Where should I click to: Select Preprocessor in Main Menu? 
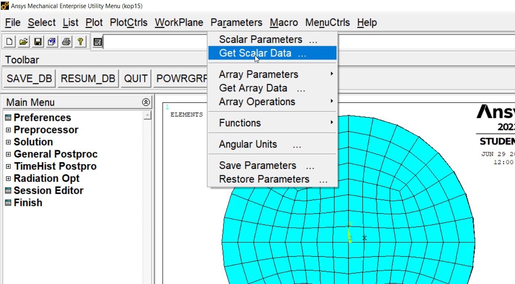pos(46,130)
